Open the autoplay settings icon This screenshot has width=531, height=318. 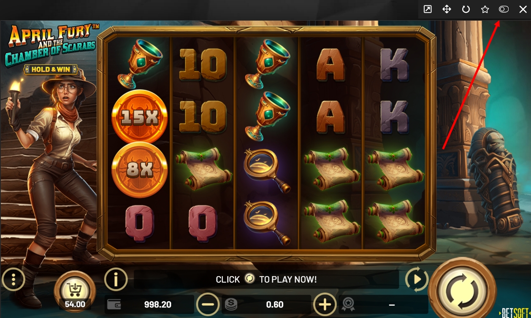coord(417,279)
